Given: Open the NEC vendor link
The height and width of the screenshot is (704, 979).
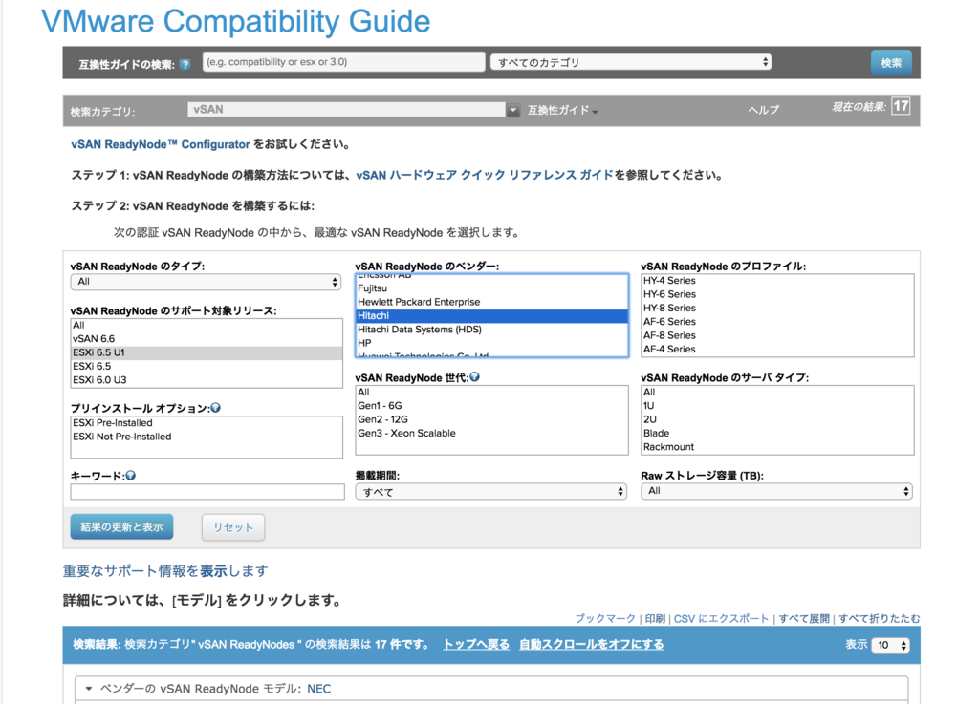Looking at the screenshot, I should (x=319, y=689).
